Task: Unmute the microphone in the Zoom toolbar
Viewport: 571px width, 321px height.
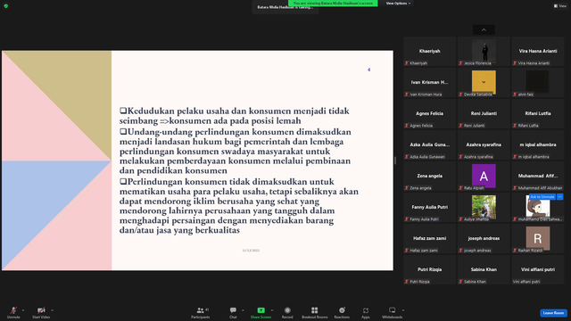Action: pyautogui.click(x=13, y=312)
